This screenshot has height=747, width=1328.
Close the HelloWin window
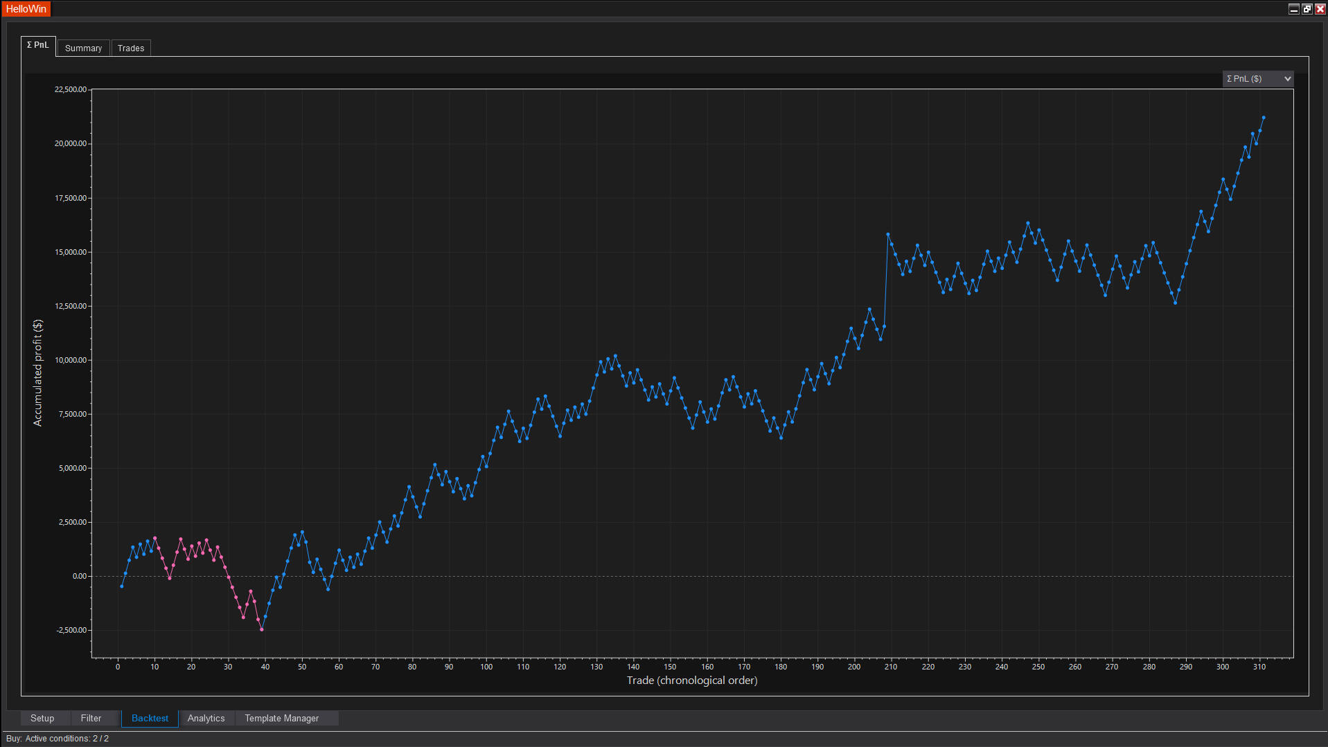click(x=1320, y=9)
